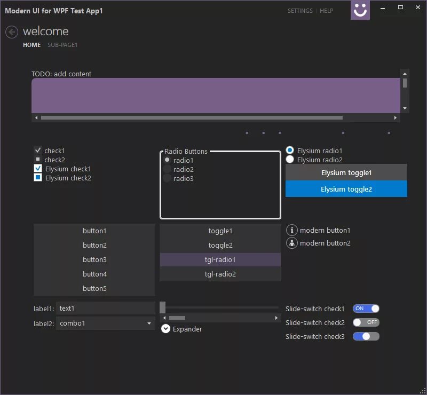The height and width of the screenshot is (395, 427).
Task: Click the label1: text
Action: click(x=44, y=309)
